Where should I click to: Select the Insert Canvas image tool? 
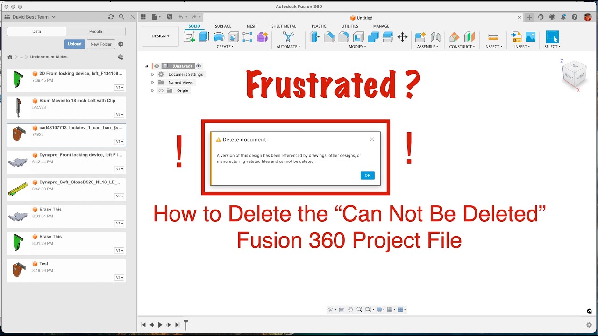click(530, 37)
